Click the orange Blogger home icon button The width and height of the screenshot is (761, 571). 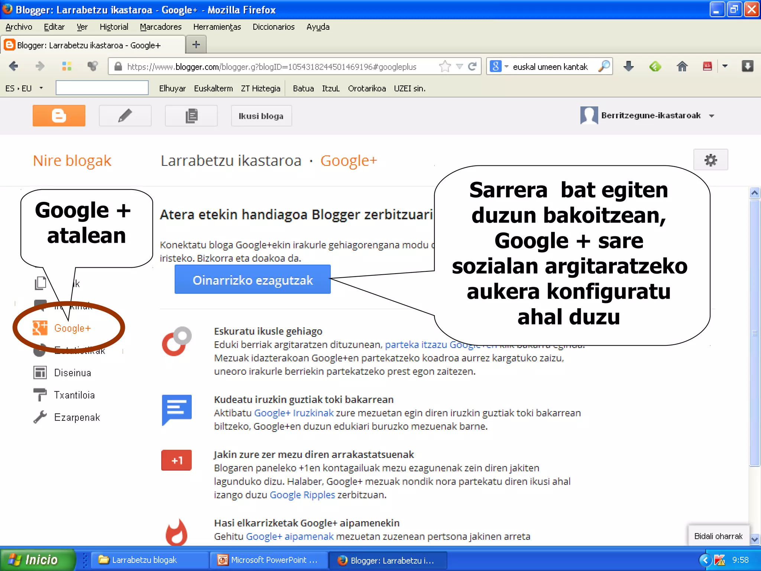click(x=59, y=116)
